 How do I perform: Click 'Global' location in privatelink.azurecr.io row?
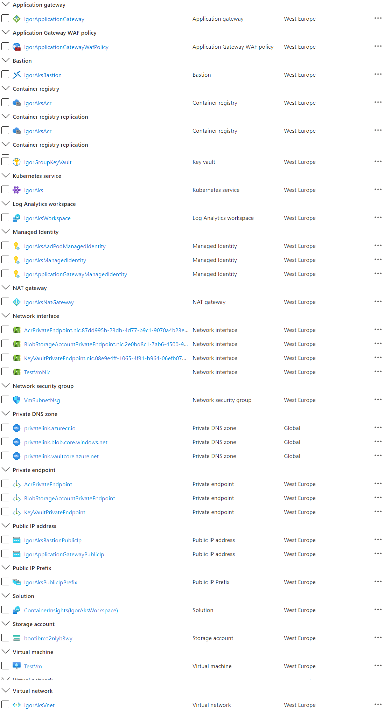pyautogui.click(x=292, y=428)
